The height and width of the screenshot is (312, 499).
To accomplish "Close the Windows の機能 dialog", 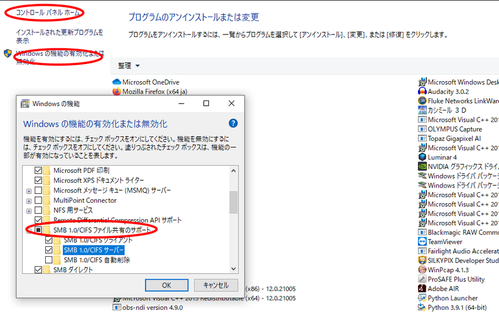I will point(232,103).
